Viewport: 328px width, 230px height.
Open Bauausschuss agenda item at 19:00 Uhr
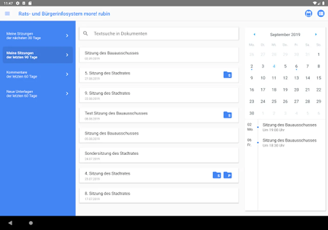click(x=290, y=127)
